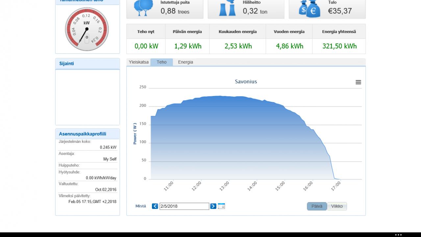Screen dimensions: 421x237
Task: Click the money bags income icon
Action: [x=310, y=9]
